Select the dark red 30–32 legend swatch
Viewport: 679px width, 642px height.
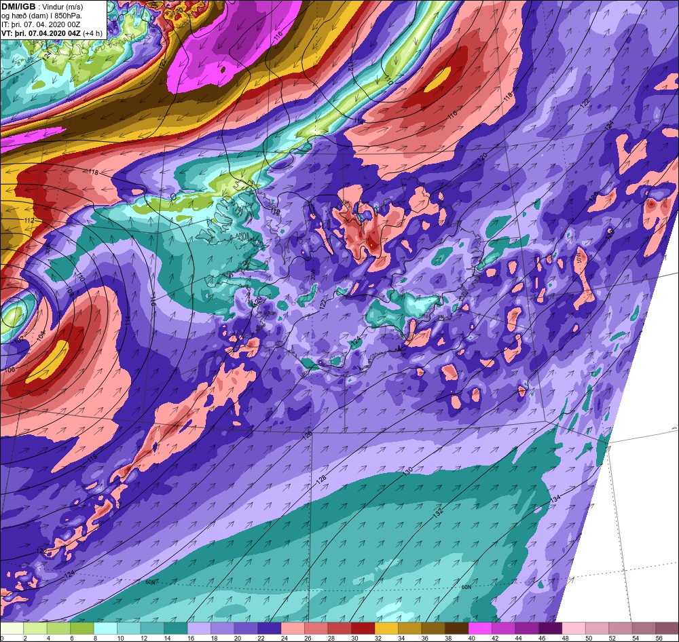(363, 627)
